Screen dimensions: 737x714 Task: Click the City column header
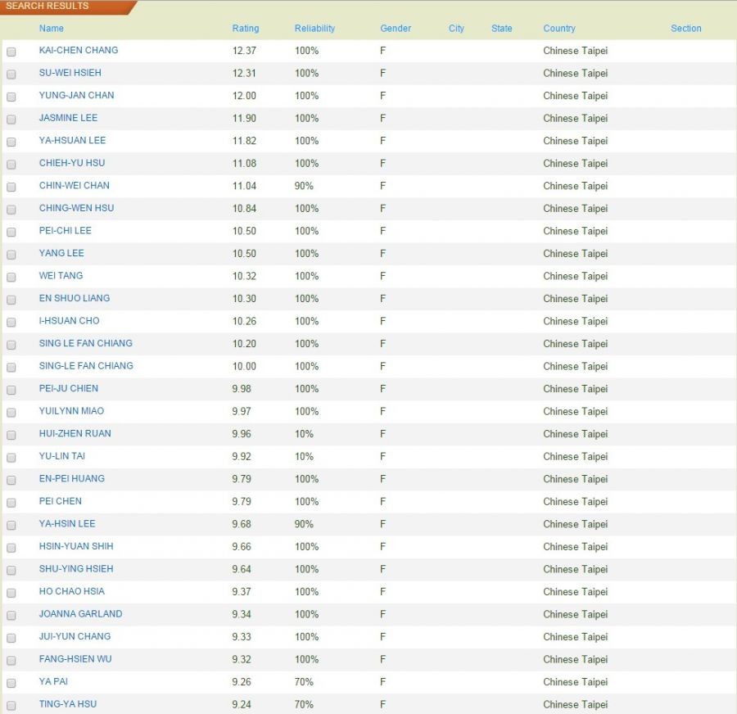click(456, 28)
